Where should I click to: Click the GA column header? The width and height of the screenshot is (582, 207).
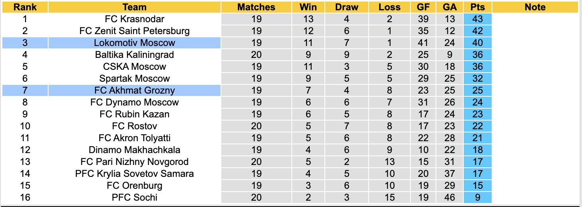click(450, 7)
